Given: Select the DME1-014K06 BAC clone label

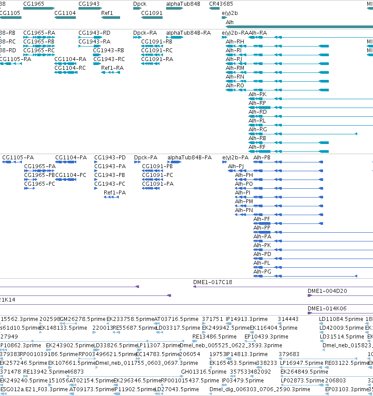Looking at the screenshot, I should click(x=327, y=308).
